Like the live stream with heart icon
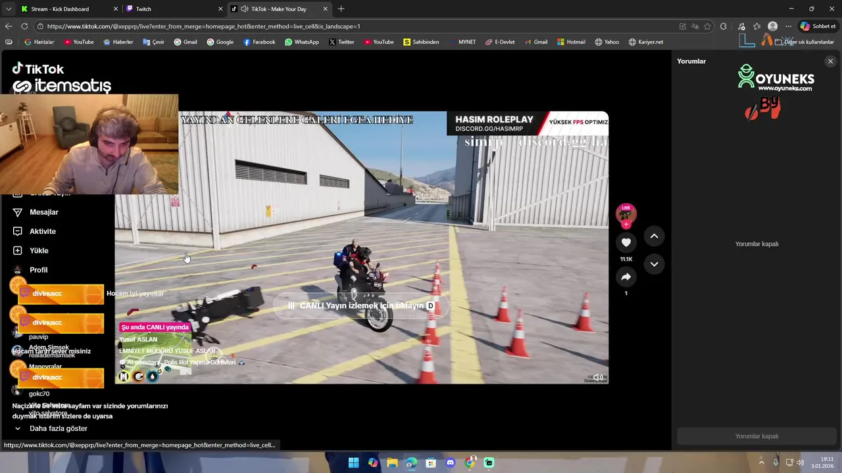The height and width of the screenshot is (473, 842). pos(626,242)
